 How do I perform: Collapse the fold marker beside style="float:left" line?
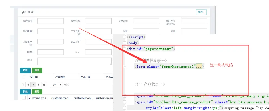click(125, 108)
